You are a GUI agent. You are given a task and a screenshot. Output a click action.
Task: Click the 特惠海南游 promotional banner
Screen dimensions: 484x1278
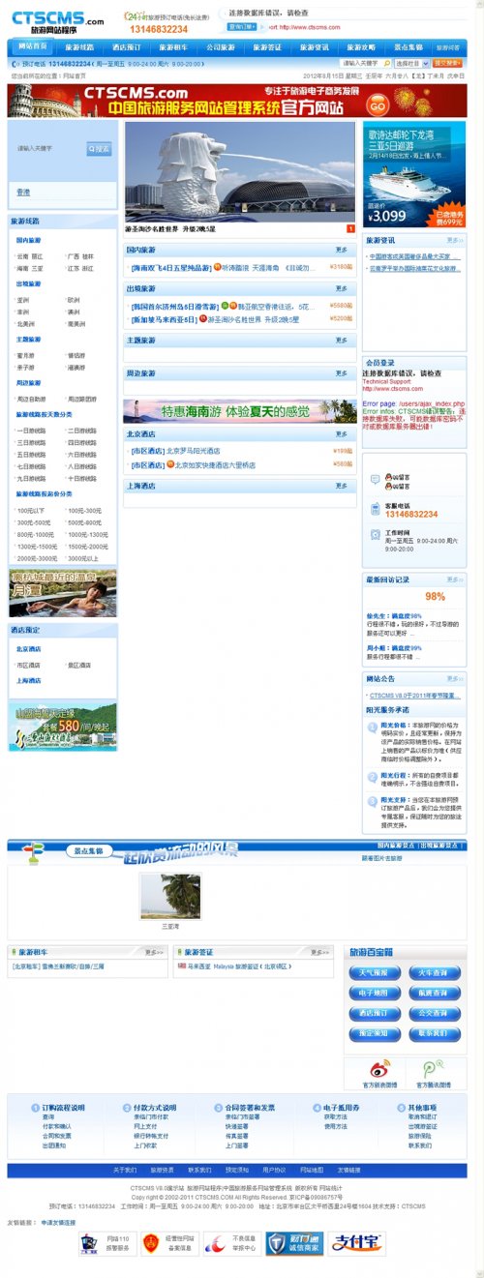(239, 410)
